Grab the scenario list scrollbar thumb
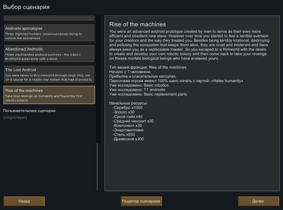This screenshot has width=283, height=210. point(98,167)
